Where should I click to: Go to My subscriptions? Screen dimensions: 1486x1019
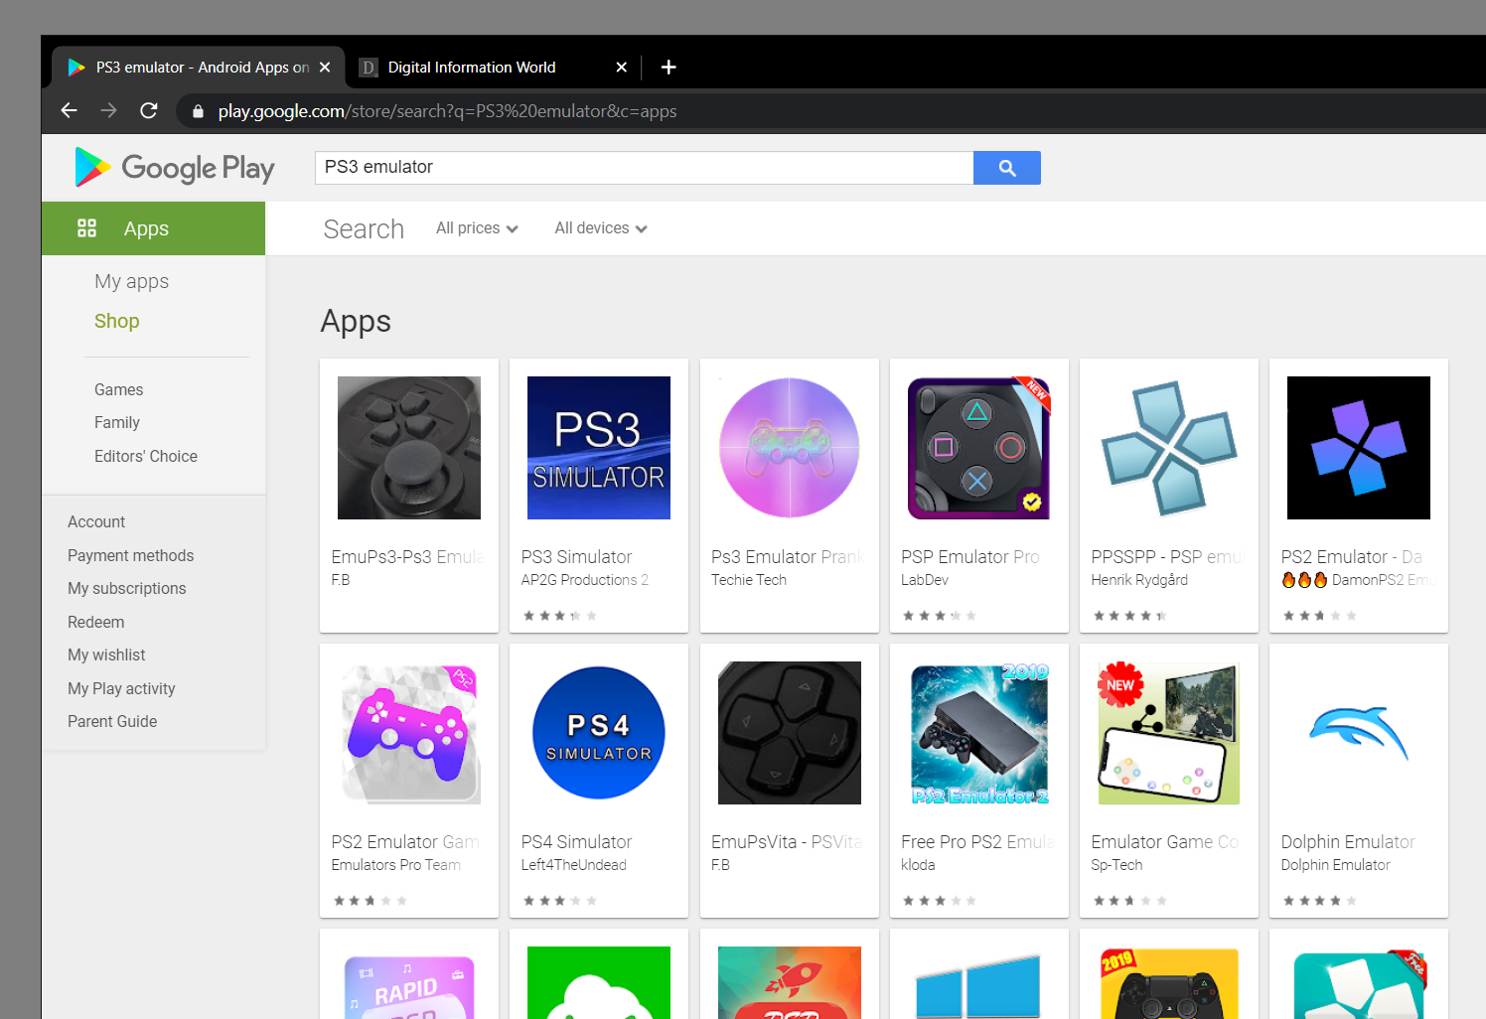(x=127, y=588)
